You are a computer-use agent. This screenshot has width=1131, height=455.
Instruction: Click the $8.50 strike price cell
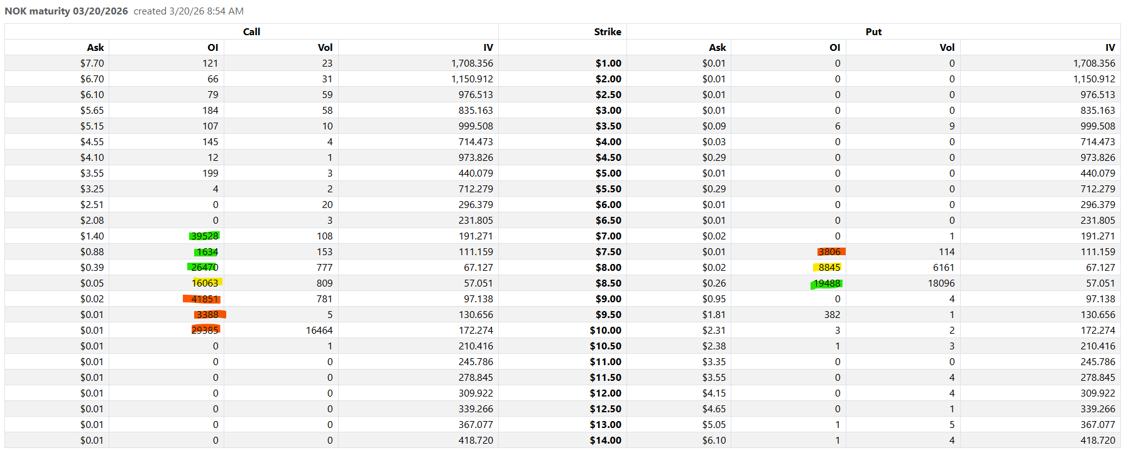coord(608,283)
